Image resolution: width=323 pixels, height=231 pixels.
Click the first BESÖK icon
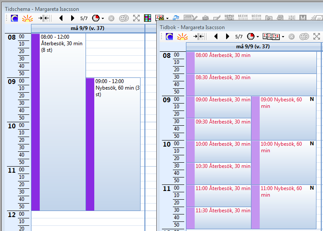tap(229, 17)
